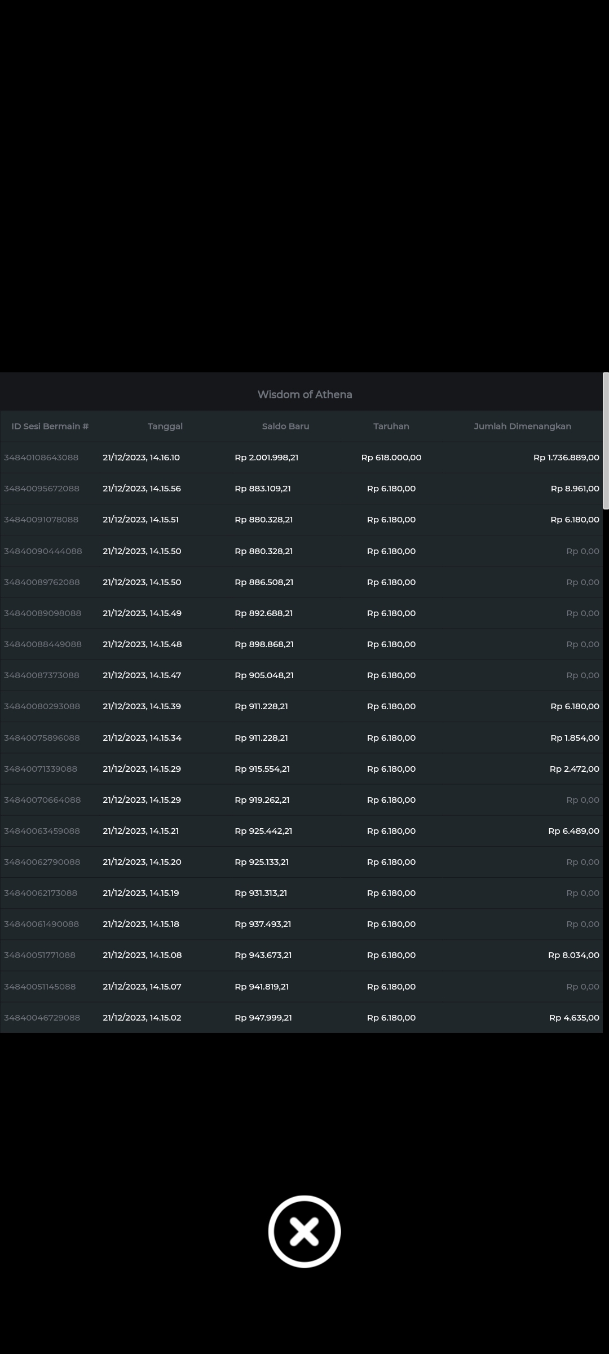609x1354 pixels.
Task: Click the 'Saldo Baru' column header
Action: tap(286, 427)
